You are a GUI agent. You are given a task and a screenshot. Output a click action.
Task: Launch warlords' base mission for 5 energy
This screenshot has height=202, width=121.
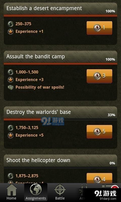point(99,132)
